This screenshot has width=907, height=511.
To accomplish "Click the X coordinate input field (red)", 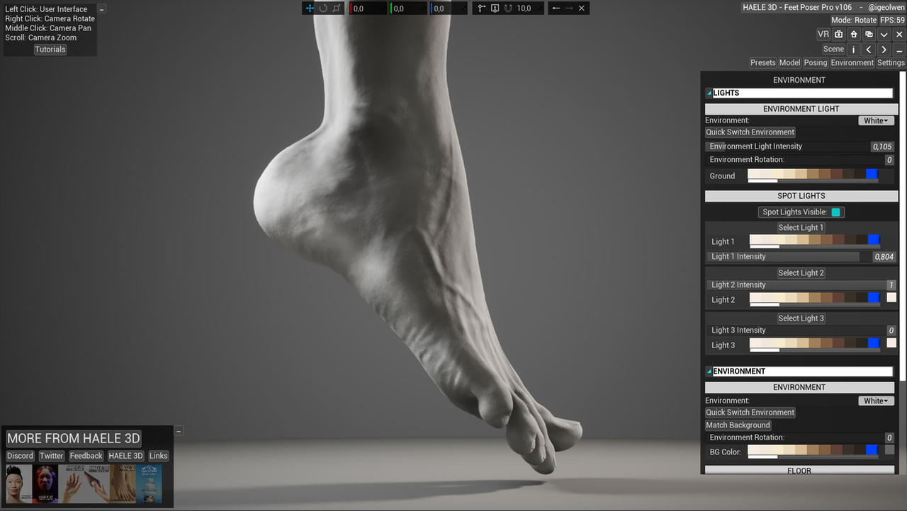I will tap(368, 8).
